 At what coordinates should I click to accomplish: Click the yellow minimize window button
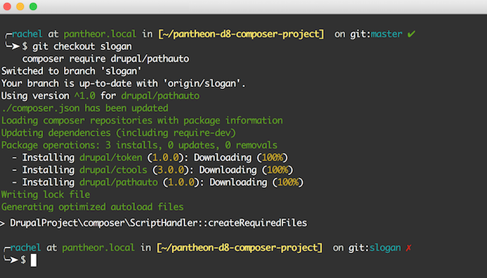[x=20, y=6]
